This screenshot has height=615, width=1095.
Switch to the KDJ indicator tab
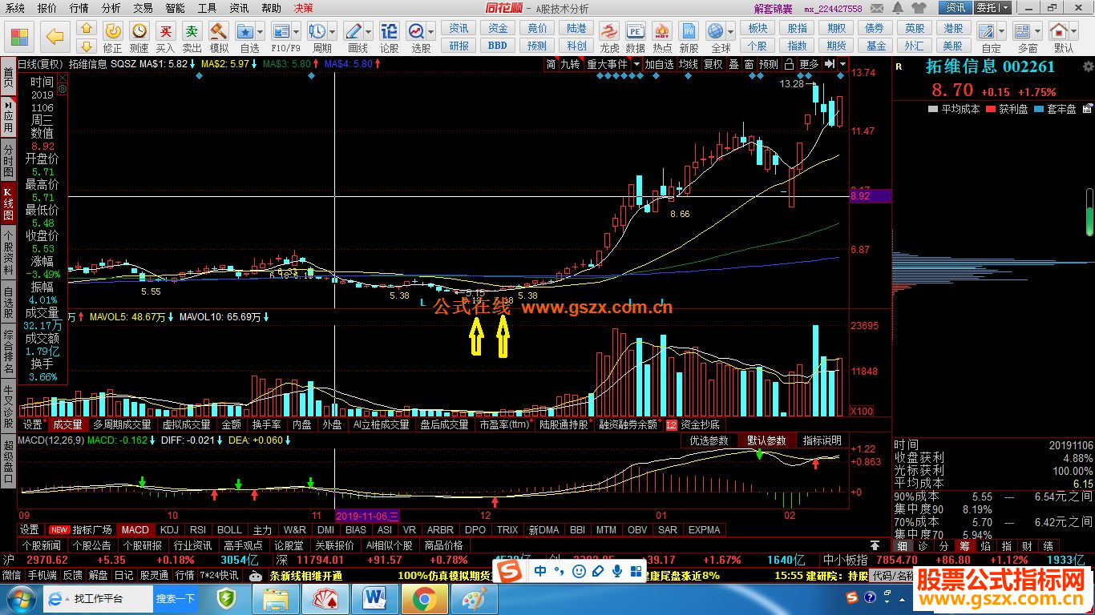click(x=169, y=529)
